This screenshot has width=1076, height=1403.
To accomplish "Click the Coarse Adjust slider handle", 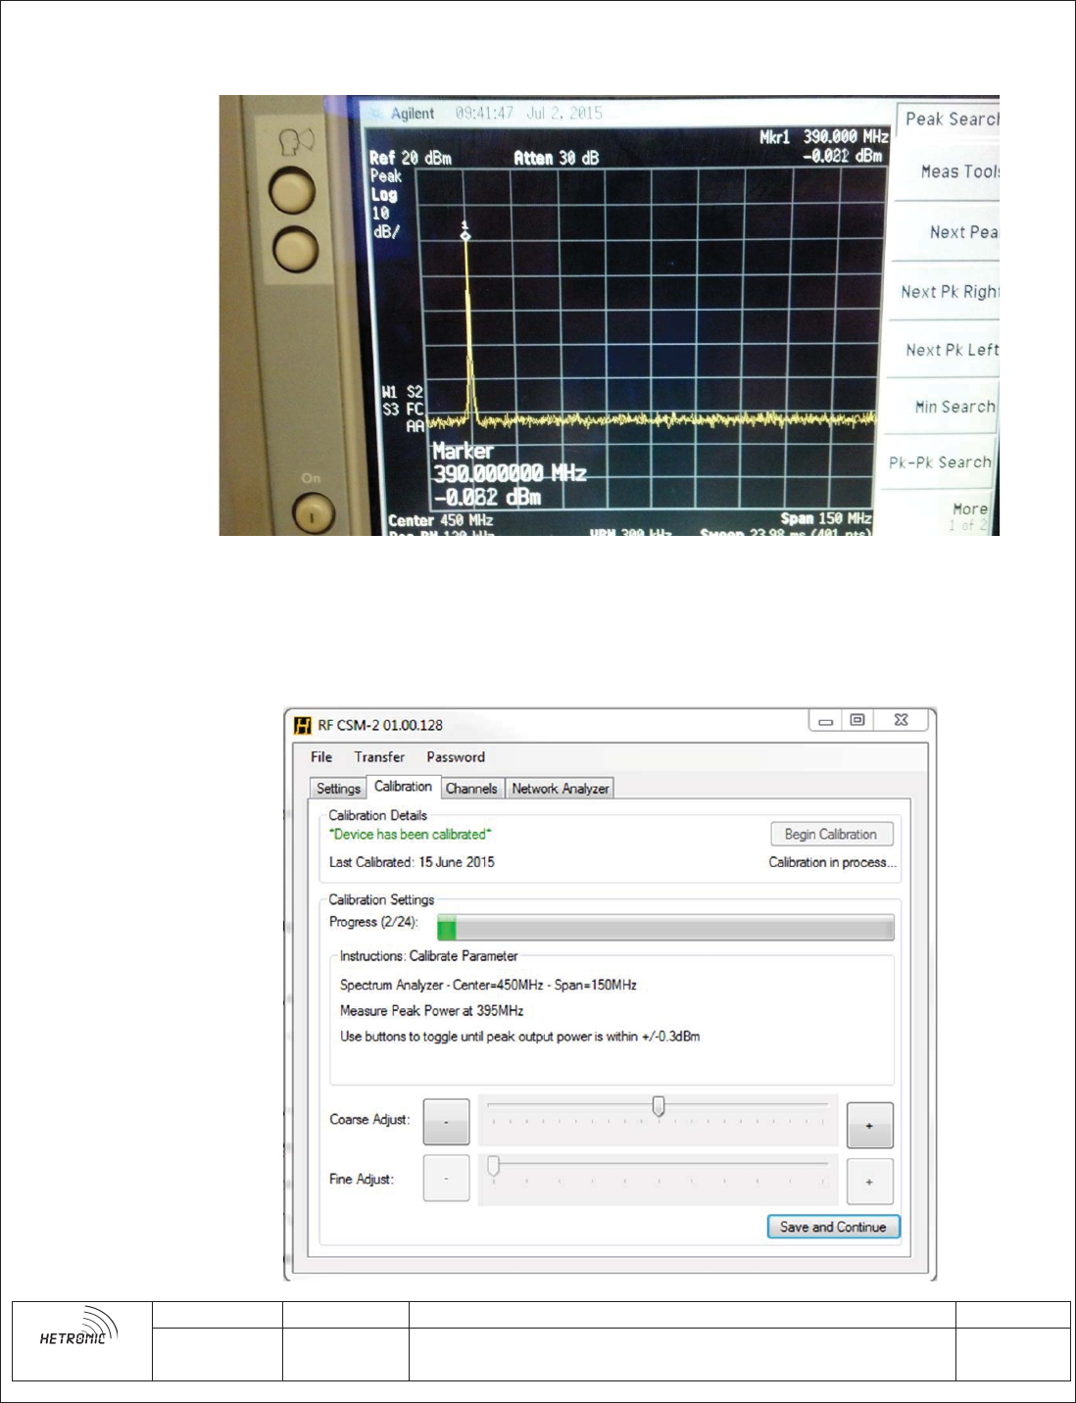I will pos(659,1106).
